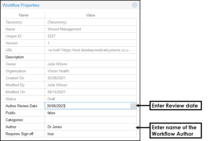Toggle the Public value false
Screen dimensions: 210x141
pos(51,113)
